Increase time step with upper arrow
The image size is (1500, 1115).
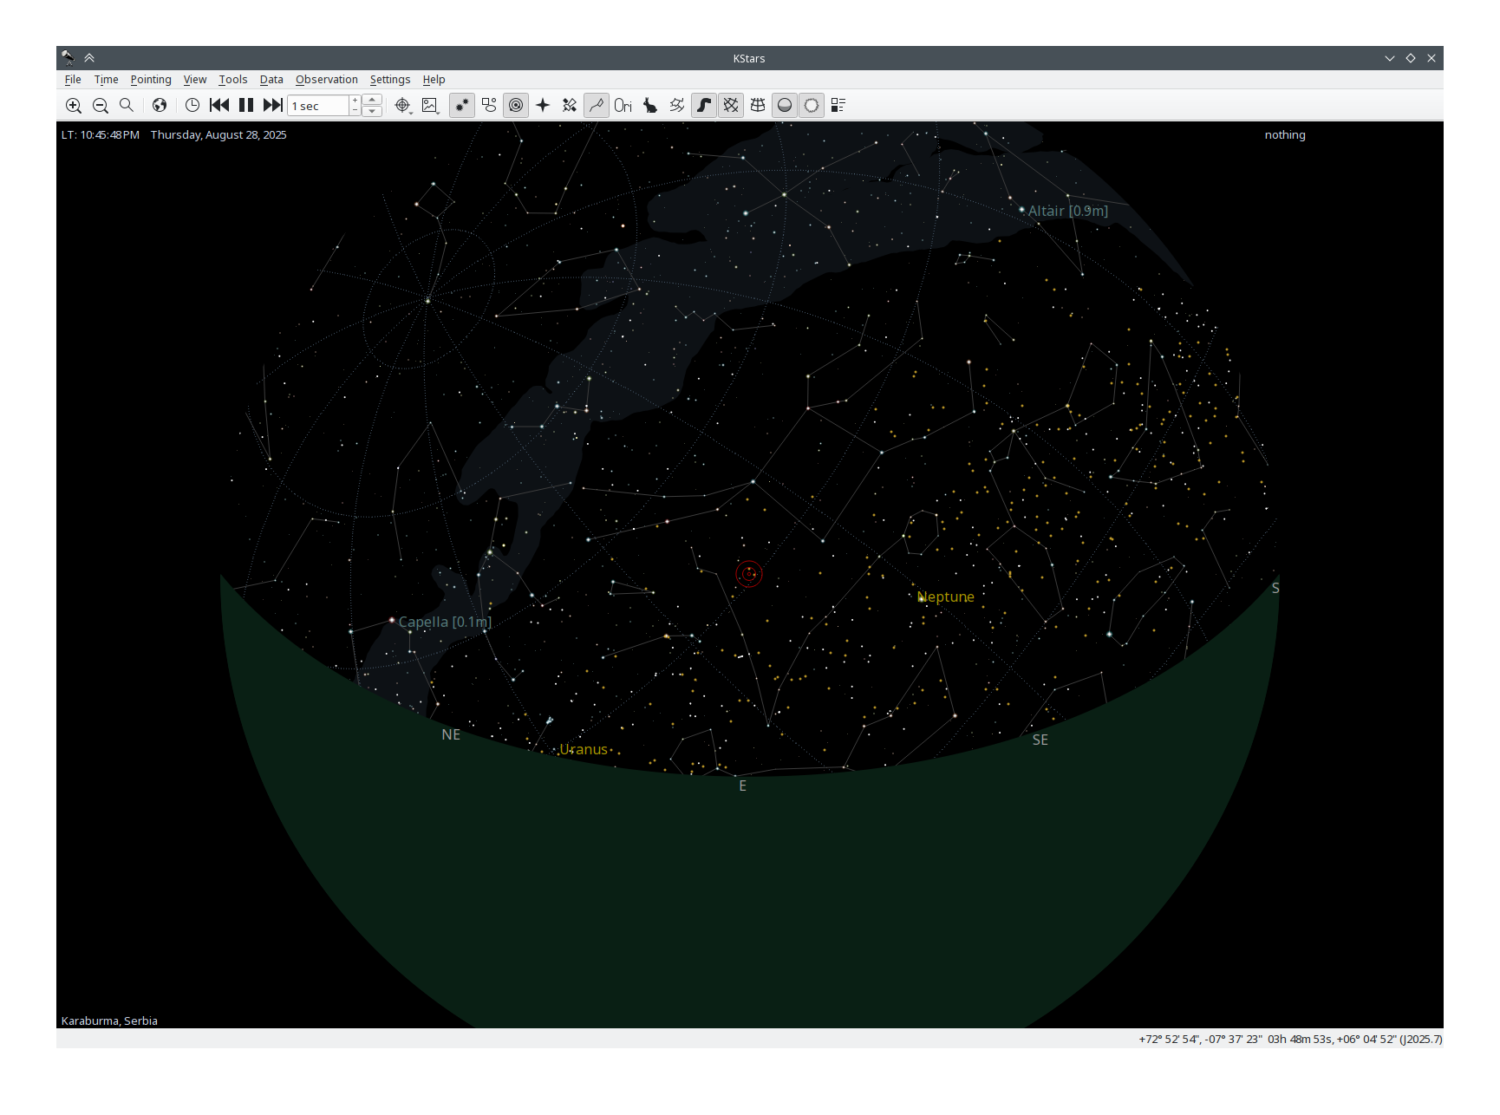(x=372, y=101)
